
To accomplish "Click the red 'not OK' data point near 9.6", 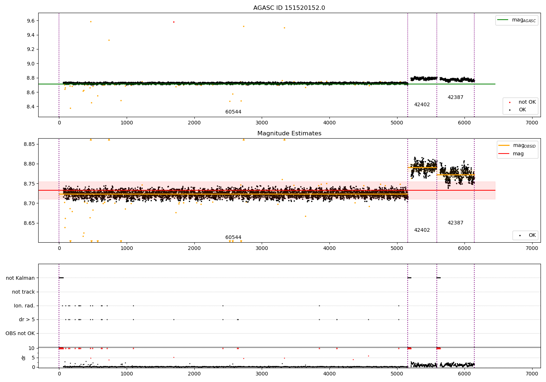I will 174,22.
